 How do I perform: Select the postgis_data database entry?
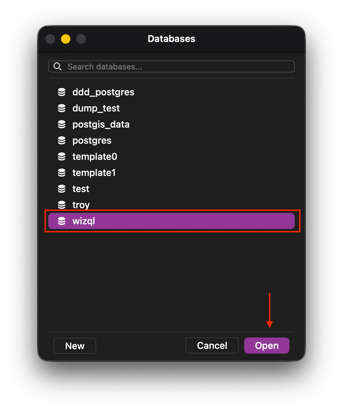click(x=101, y=124)
